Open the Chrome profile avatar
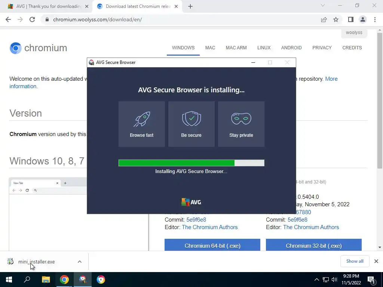The width and height of the screenshot is (383, 287). point(363,19)
